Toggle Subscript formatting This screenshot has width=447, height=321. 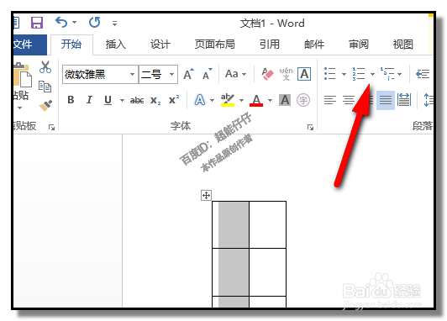click(x=155, y=100)
